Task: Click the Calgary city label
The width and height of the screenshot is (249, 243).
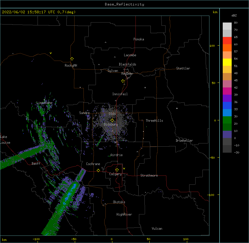Action: coord(115,174)
